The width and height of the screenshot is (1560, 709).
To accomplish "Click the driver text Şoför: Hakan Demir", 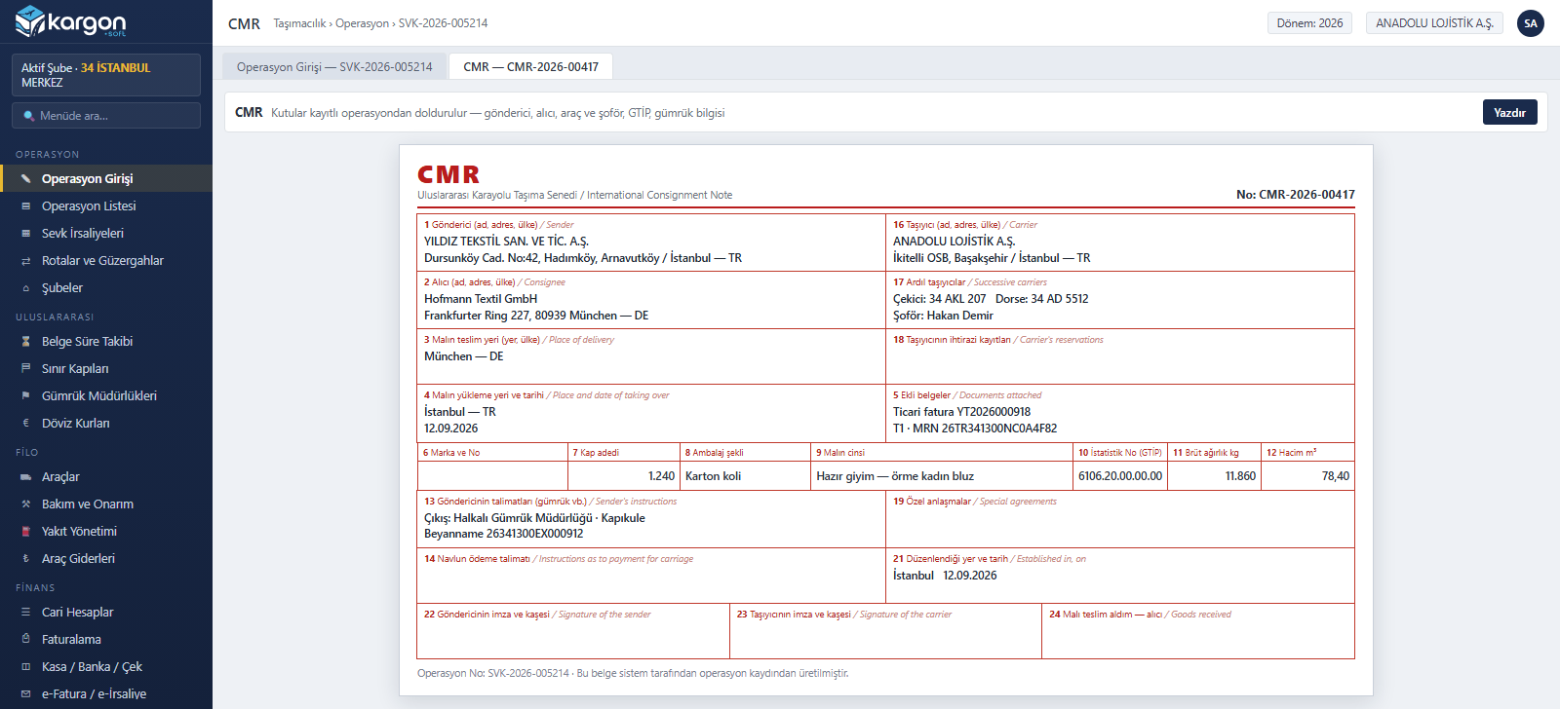I will pyautogui.click(x=943, y=316).
